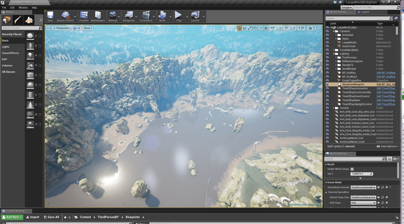Click the Kill Z value spinner field
The image size is (404, 224).
361,174
